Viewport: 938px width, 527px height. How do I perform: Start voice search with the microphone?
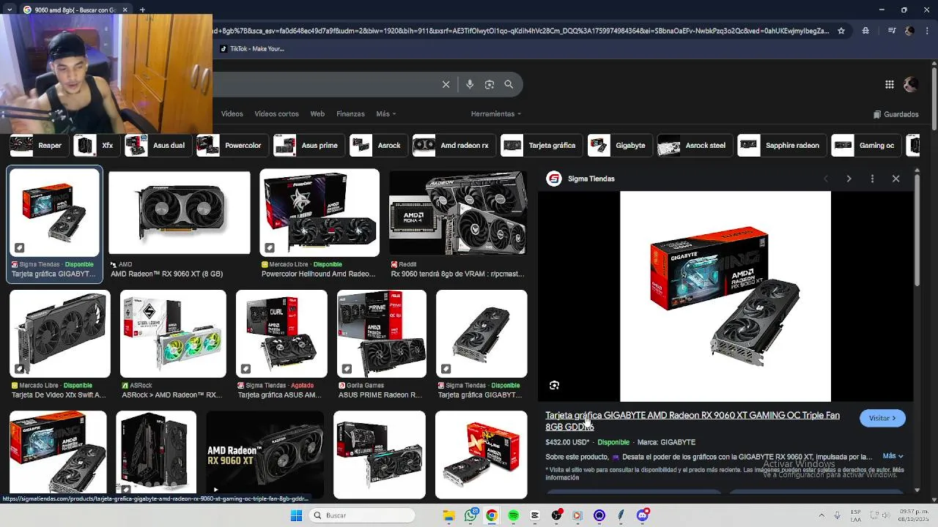(x=470, y=84)
